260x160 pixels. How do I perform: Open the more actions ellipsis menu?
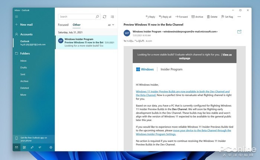pyautogui.click(x=239, y=17)
